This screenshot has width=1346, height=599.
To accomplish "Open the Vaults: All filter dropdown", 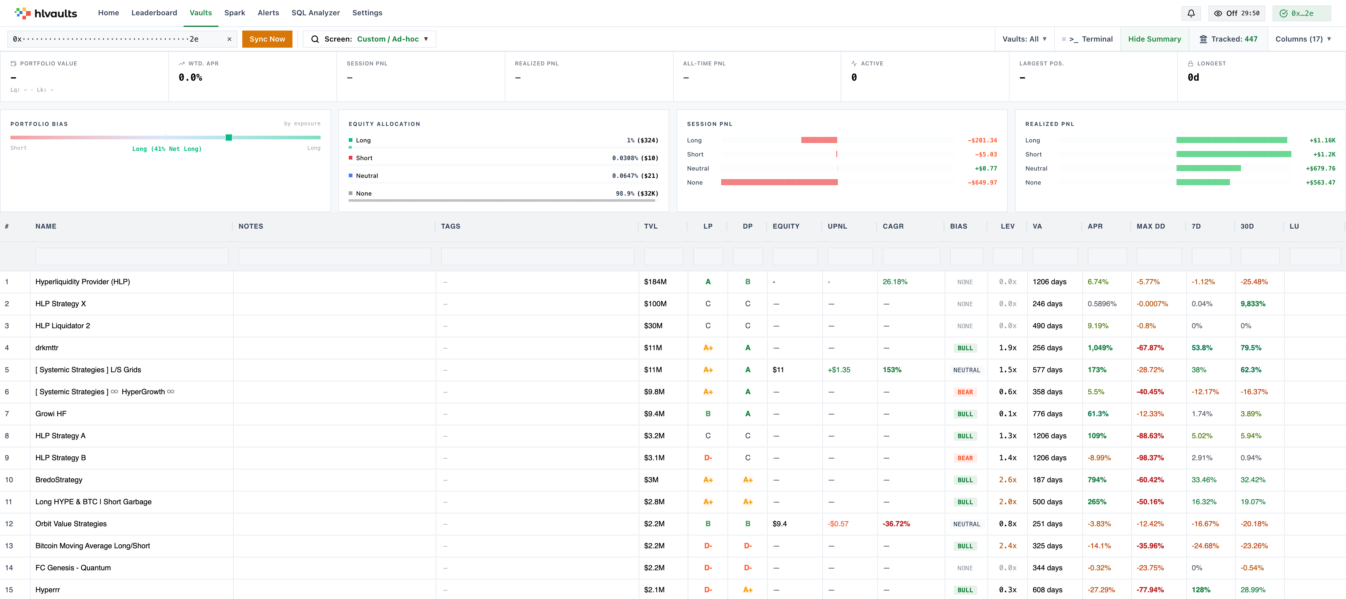I will (1024, 39).
